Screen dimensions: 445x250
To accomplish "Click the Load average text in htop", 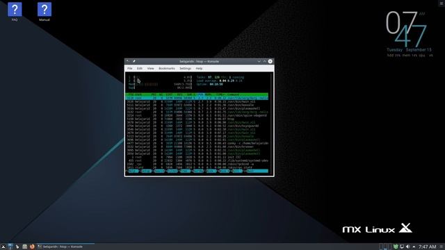I will 220,81.
